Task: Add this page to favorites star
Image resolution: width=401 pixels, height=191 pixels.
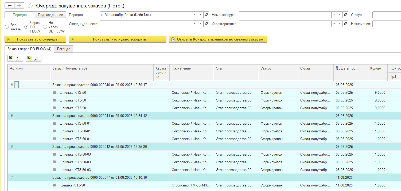Action: (30, 6)
